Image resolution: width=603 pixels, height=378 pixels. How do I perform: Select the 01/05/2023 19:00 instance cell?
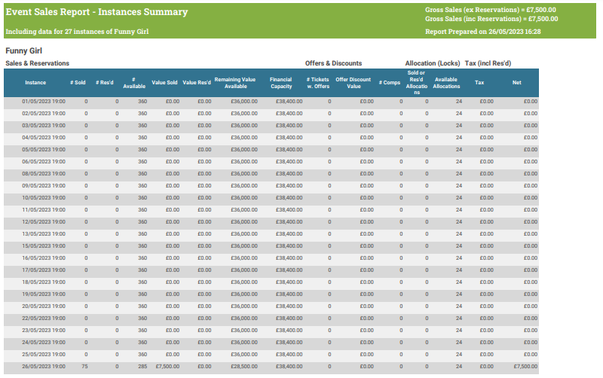[44, 102]
